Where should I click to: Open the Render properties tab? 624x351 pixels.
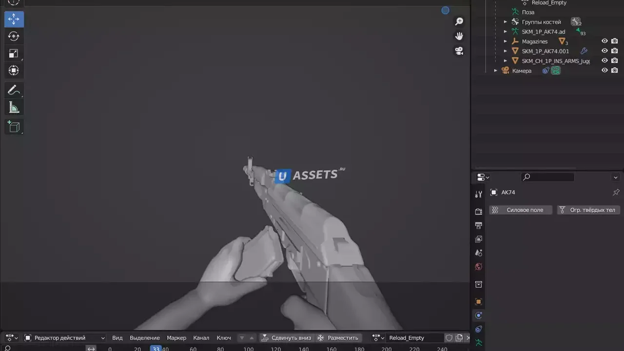click(479, 212)
